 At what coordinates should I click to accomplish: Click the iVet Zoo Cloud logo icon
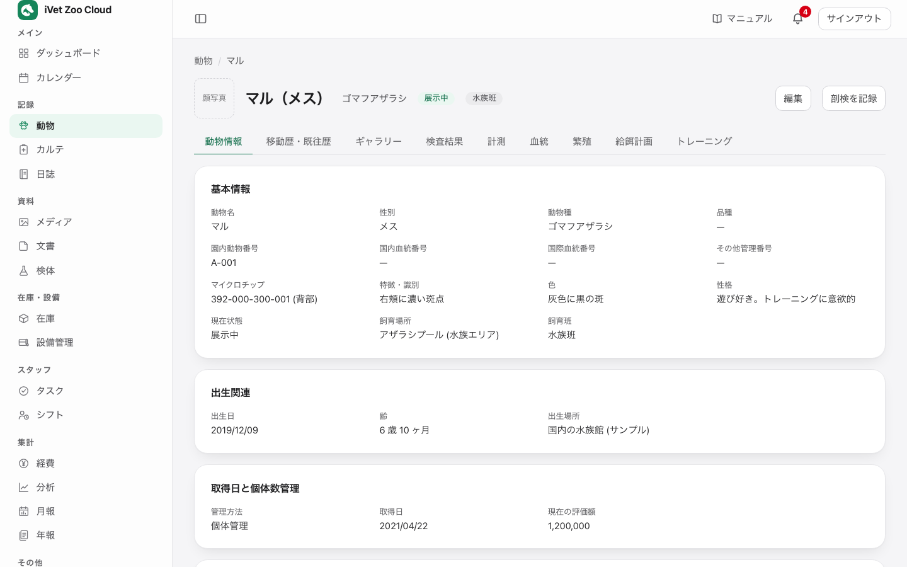28,10
